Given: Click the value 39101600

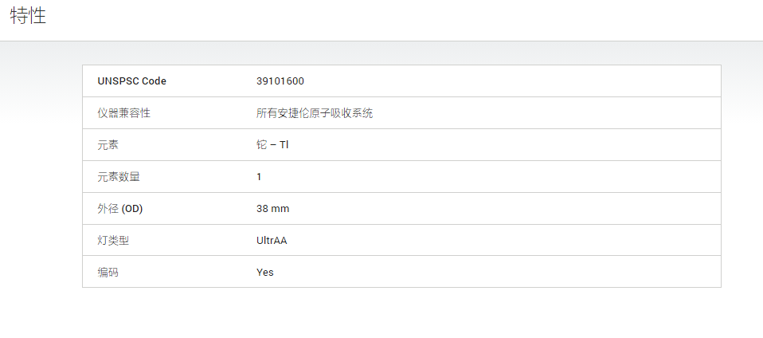Looking at the screenshot, I should 280,81.
